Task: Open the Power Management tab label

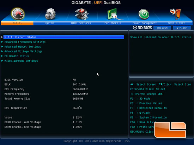Action: pos(145,23)
